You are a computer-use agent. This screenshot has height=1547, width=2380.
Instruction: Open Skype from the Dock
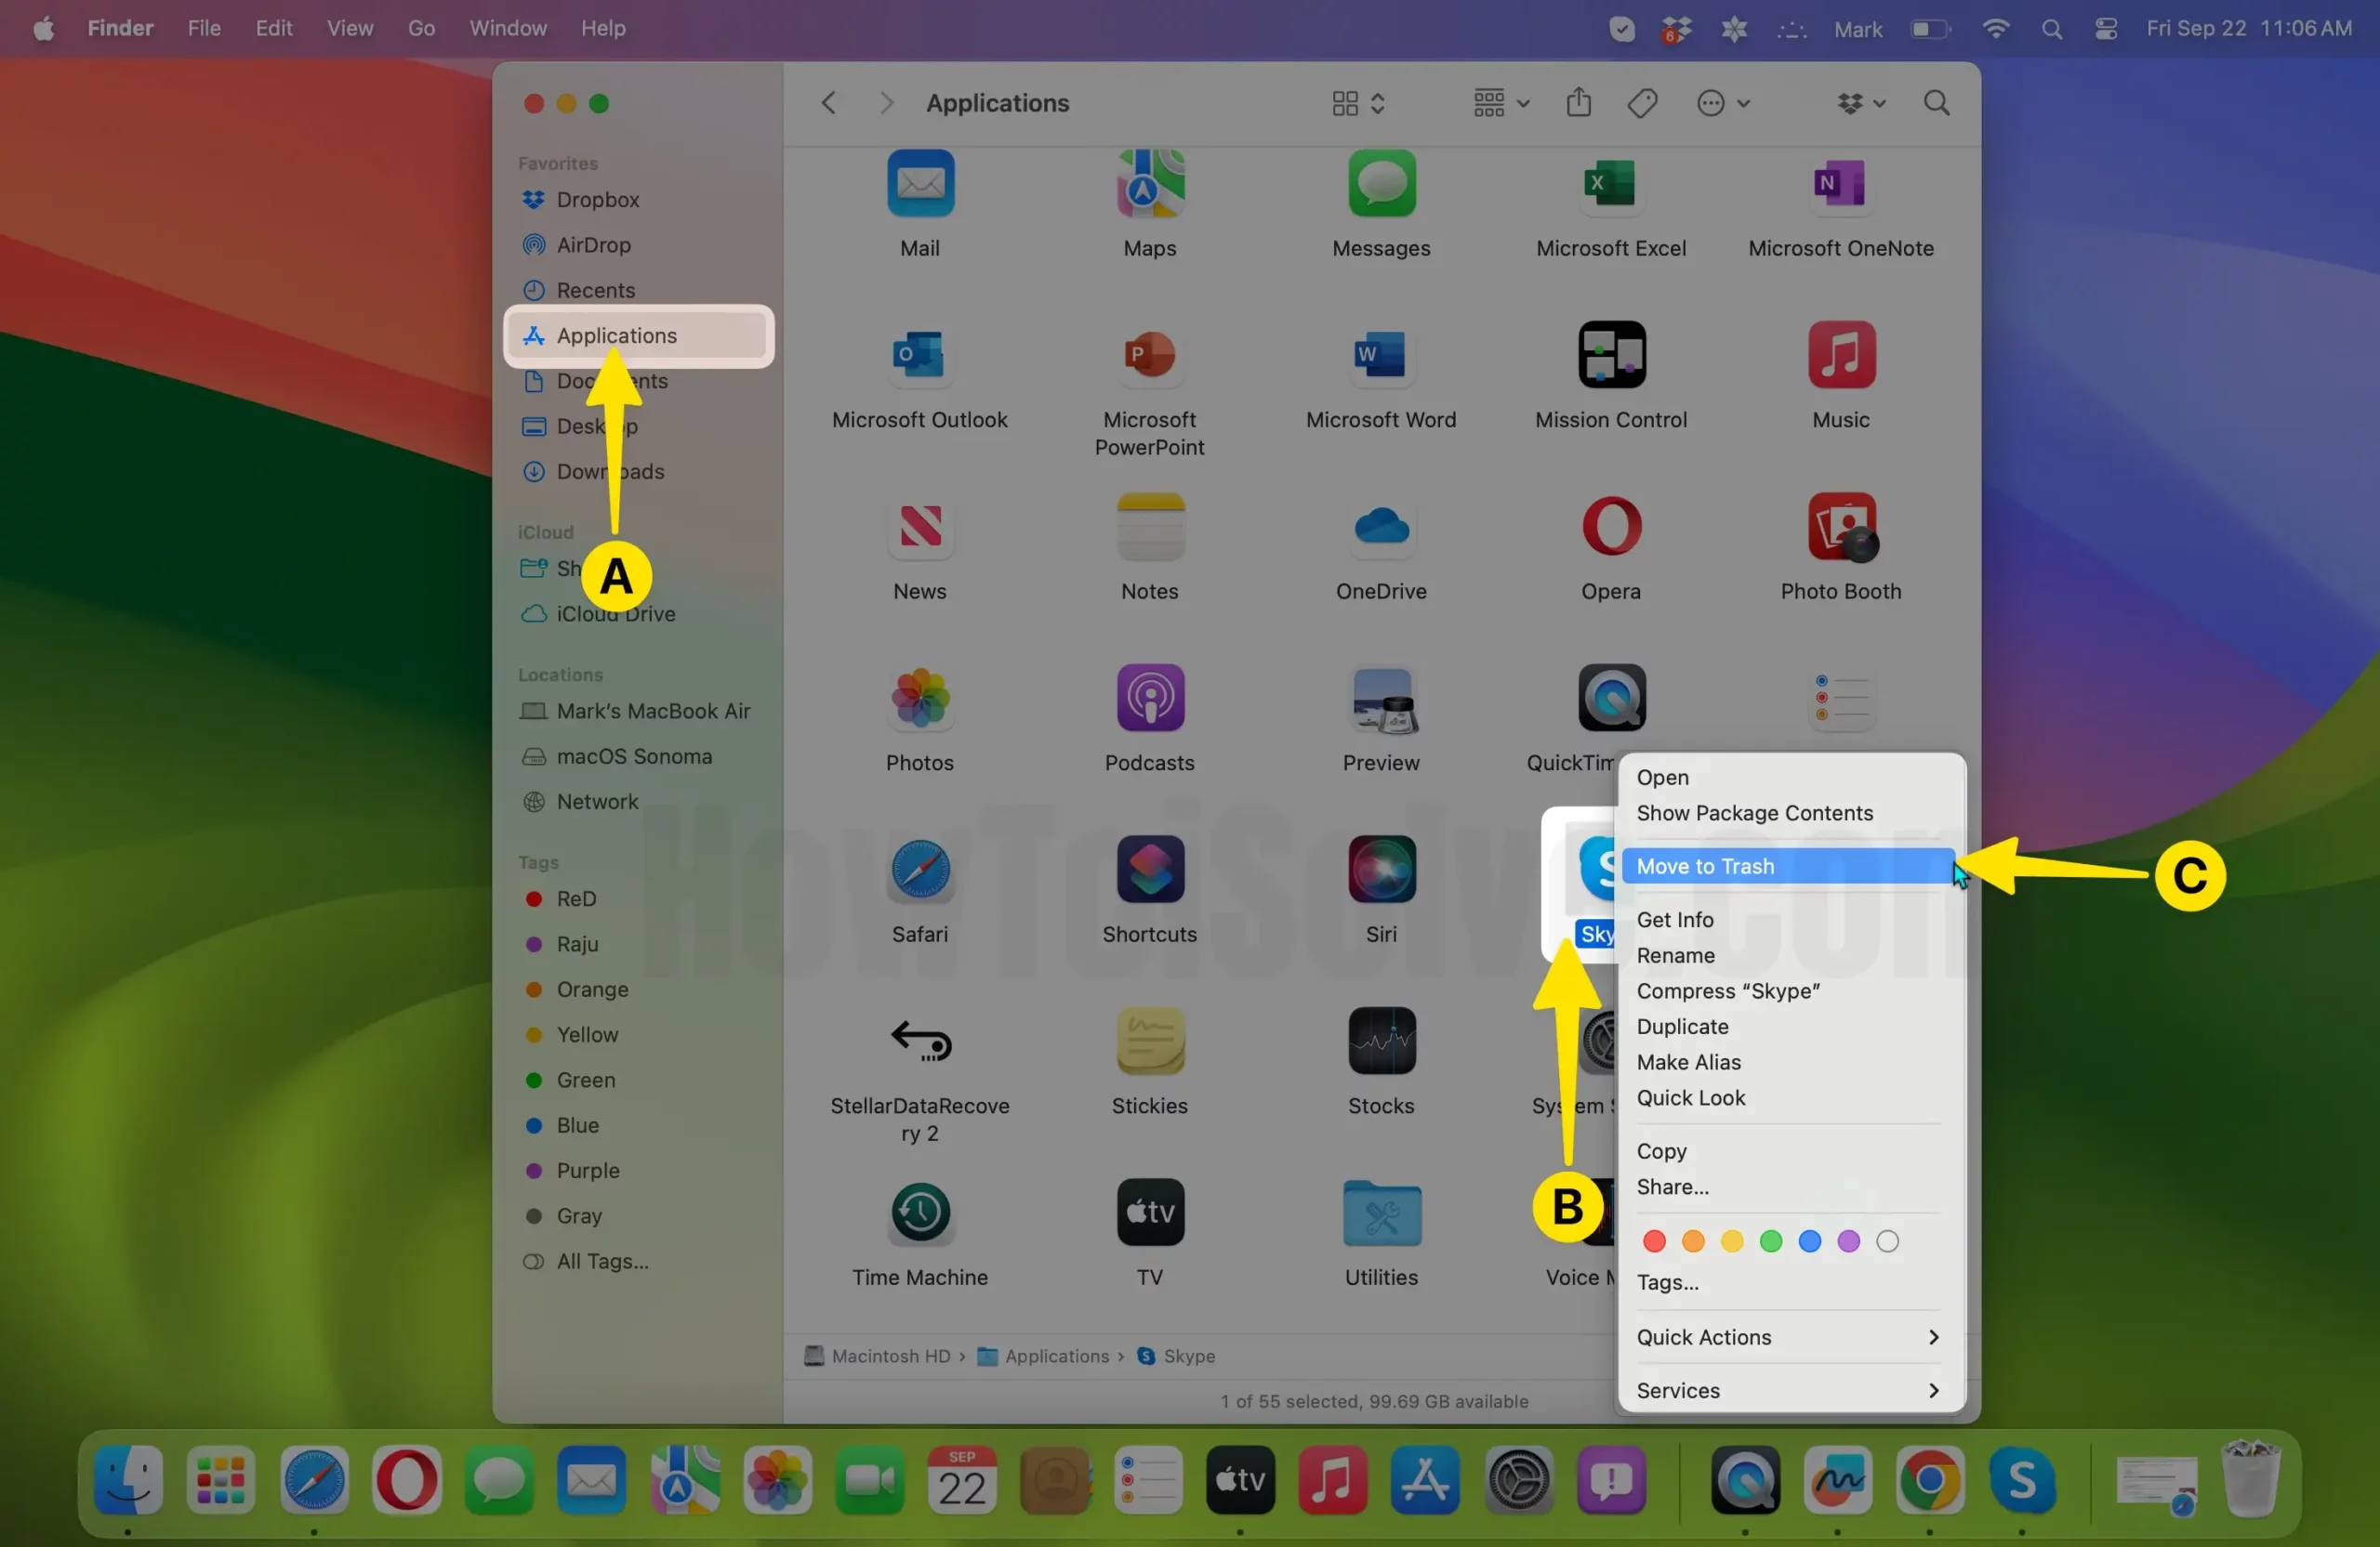click(2022, 1480)
